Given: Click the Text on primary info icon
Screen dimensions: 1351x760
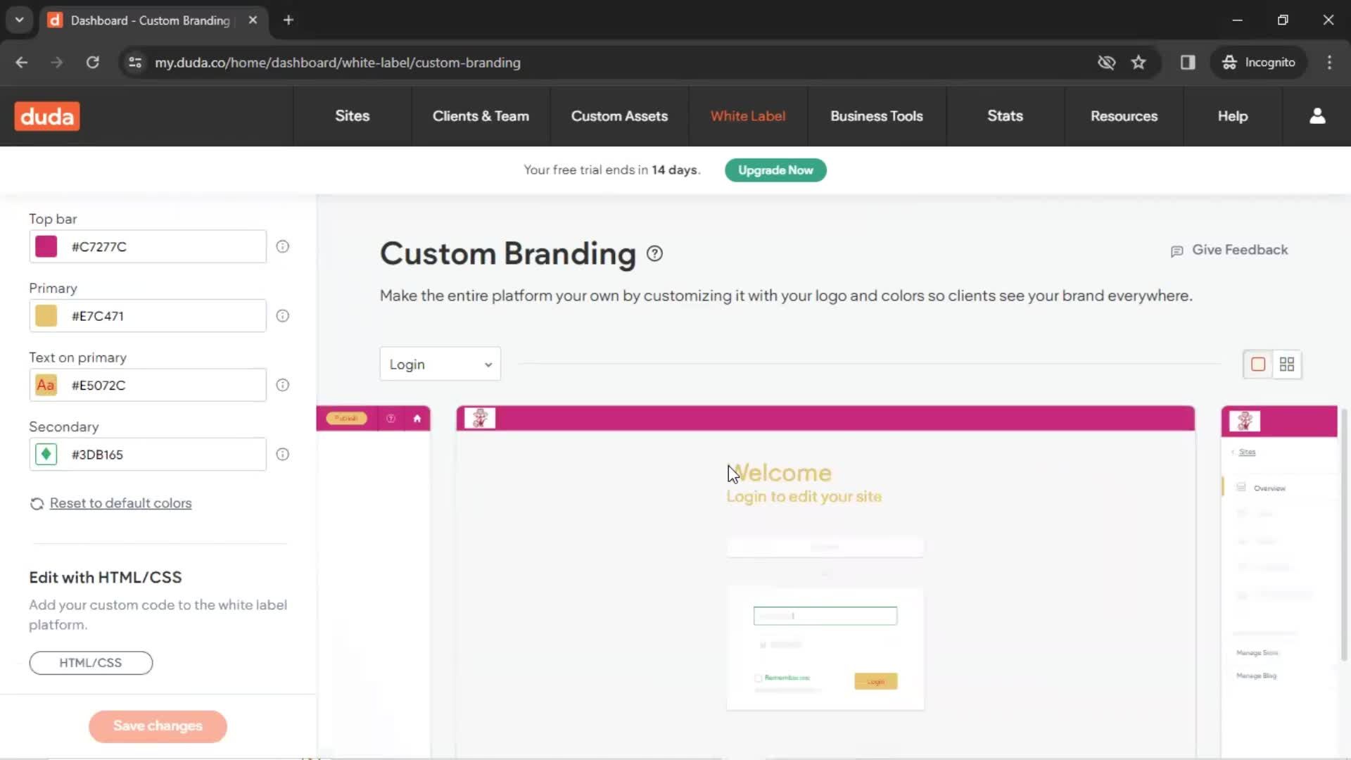Looking at the screenshot, I should (282, 385).
